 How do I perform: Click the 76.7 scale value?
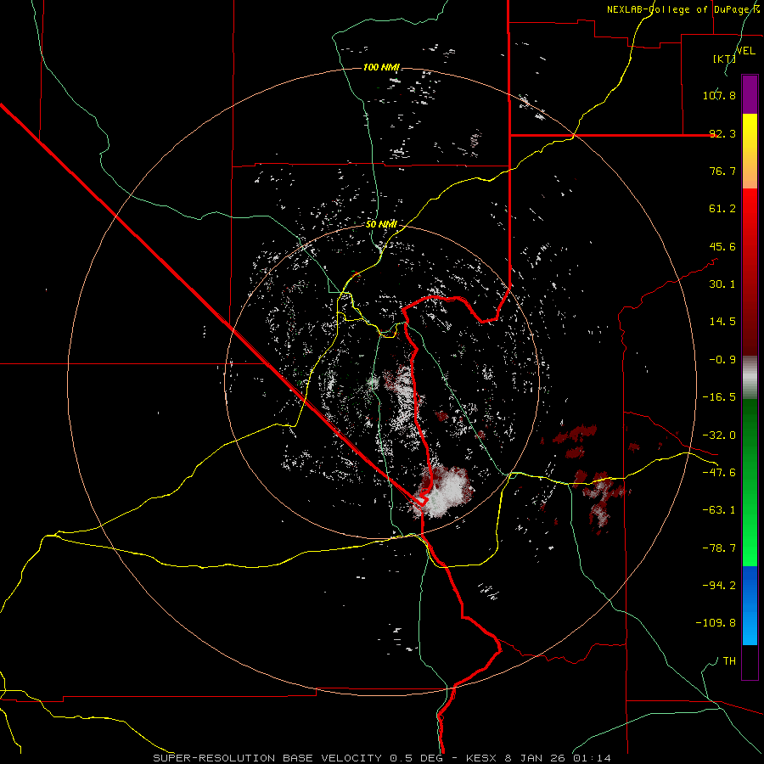722,171
